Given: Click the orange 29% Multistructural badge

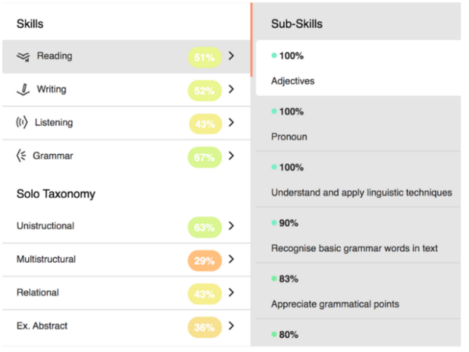Looking at the screenshot, I should tap(205, 260).
